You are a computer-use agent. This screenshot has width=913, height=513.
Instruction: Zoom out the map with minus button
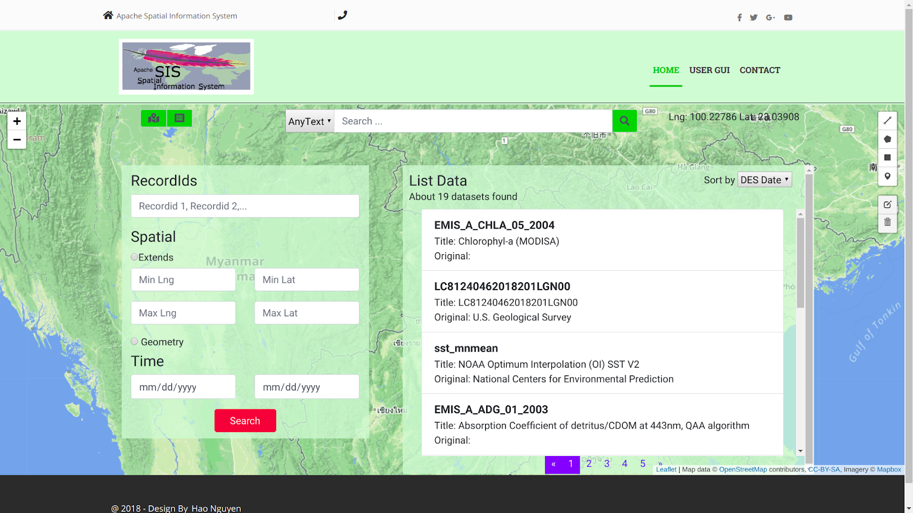tap(17, 140)
